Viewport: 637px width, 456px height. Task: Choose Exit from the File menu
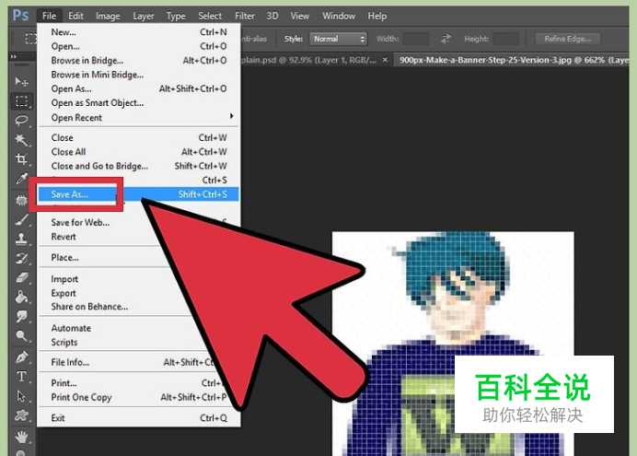coord(139,418)
